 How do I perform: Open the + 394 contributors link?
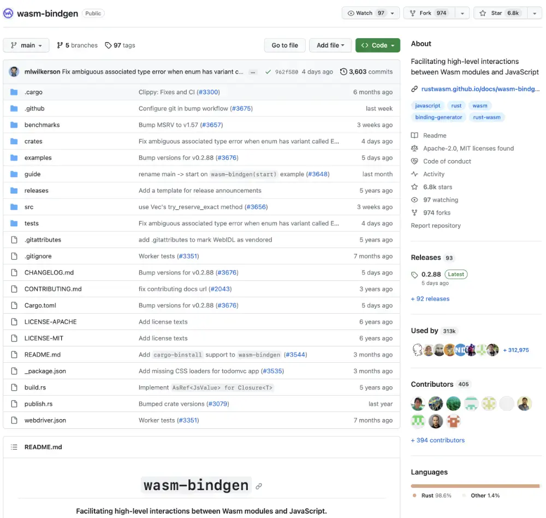point(437,440)
